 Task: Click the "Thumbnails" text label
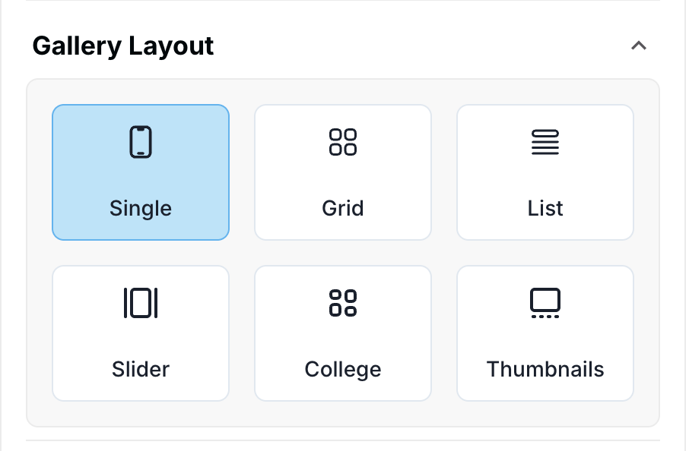(545, 370)
